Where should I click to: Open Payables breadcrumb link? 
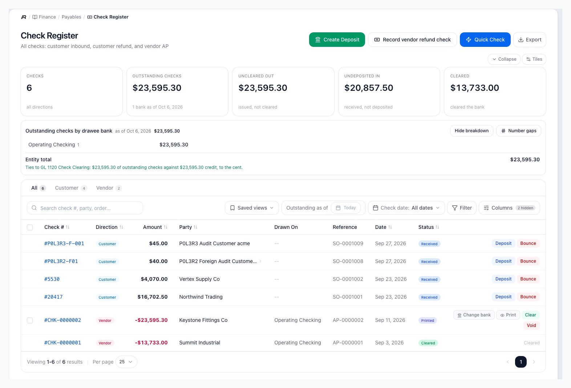[72, 17]
